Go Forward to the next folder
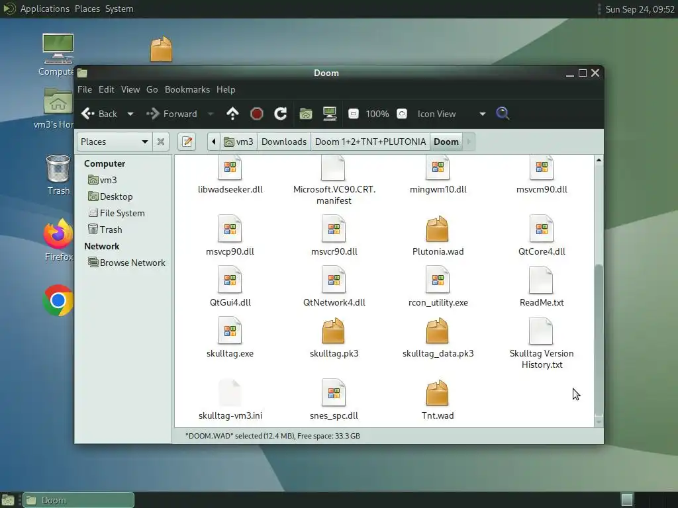The height and width of the screenshot is (508, 678). tap(172, 114)
